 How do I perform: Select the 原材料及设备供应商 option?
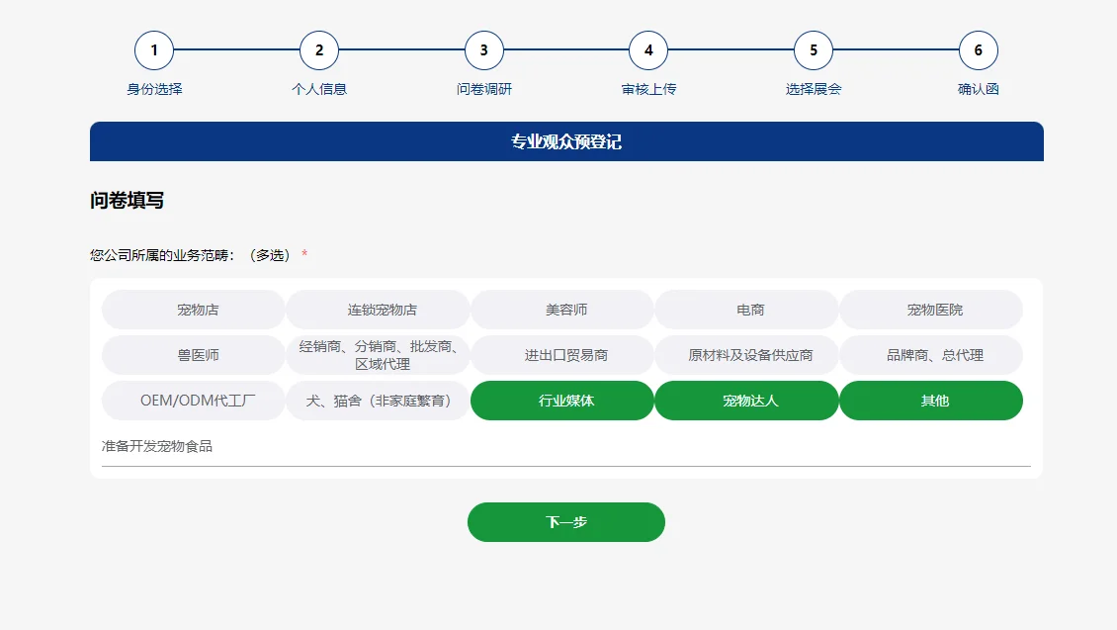coord(746,354)
